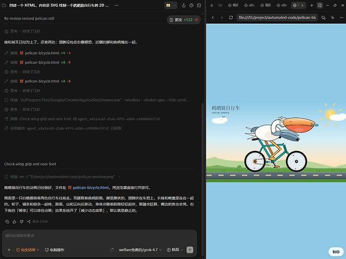The image size is (346, 259).
Task: Open the yellow folder dropdown in the header
Action: [x=170, y=5]
